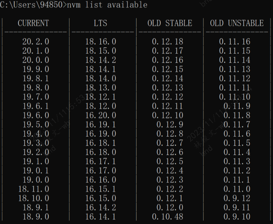Select LTS version 16.15.1

pos(101,189)
